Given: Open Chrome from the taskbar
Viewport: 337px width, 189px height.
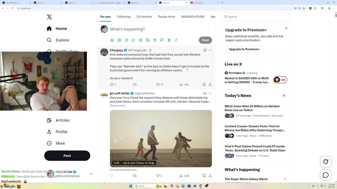Looking at the screenshot, I should click(201, 186).
